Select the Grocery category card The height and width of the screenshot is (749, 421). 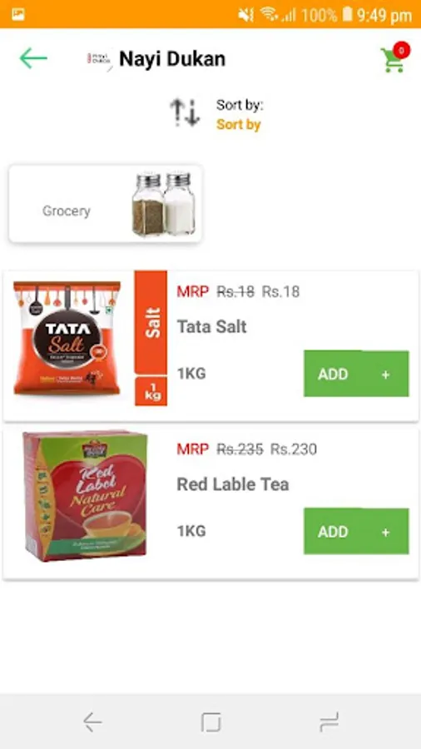[x=106, y=204]
